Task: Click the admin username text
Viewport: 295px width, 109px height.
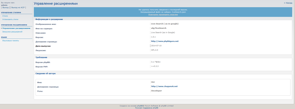Action: (4, 5)
